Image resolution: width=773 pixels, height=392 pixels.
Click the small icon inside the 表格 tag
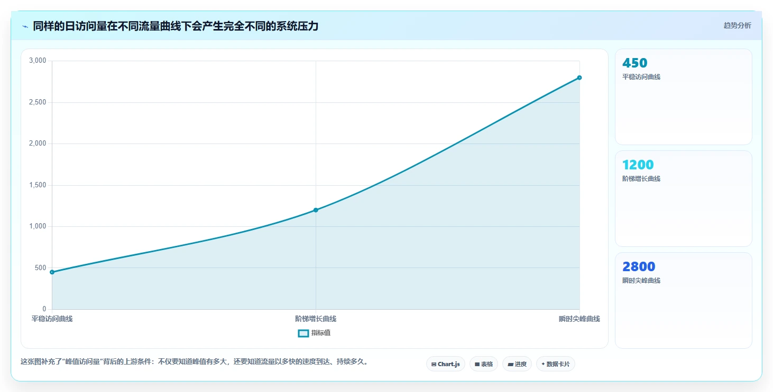coord(477,364)
